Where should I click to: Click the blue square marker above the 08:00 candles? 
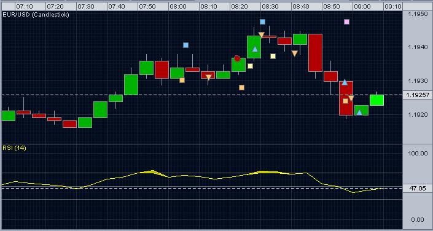pyautogui.click(x=186, y=45)
